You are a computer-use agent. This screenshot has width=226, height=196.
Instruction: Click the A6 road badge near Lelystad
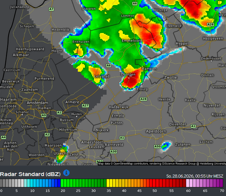109,66
